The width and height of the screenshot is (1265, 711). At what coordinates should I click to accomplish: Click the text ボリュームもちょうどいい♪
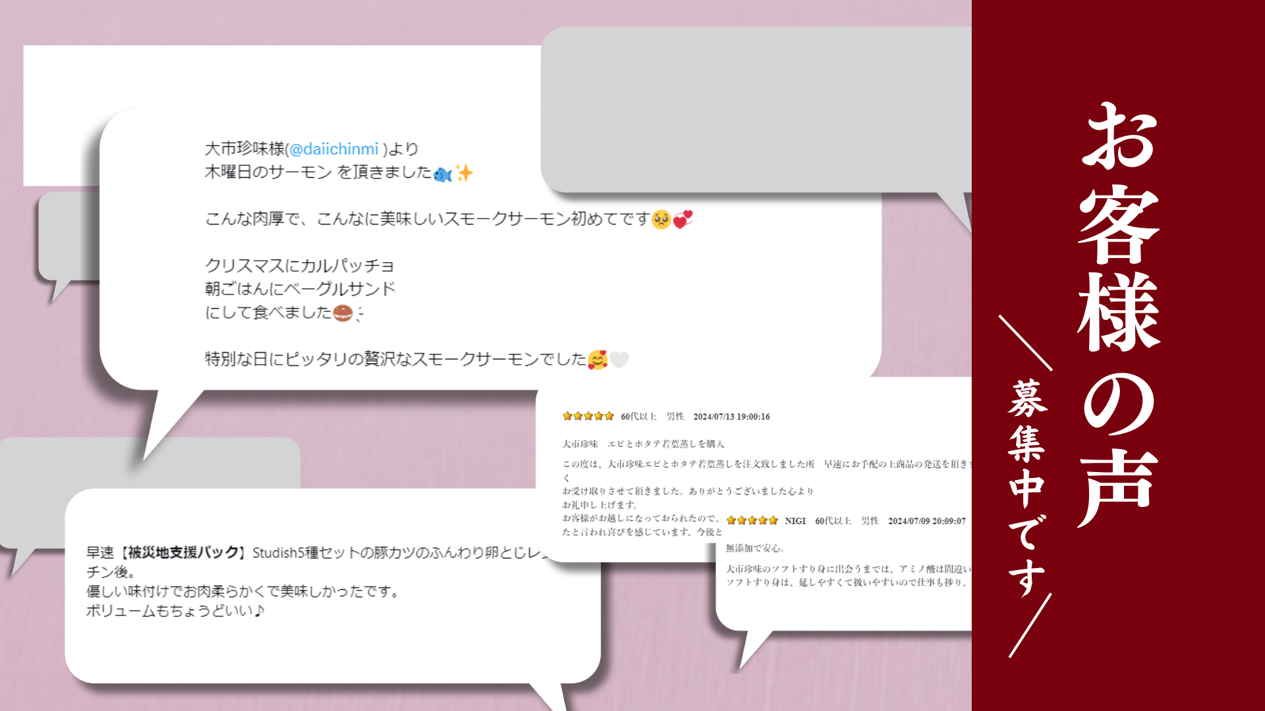(x=175, y=611)
